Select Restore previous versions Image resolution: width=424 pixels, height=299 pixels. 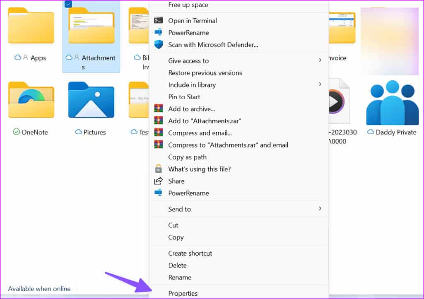[x=205, y=73]
